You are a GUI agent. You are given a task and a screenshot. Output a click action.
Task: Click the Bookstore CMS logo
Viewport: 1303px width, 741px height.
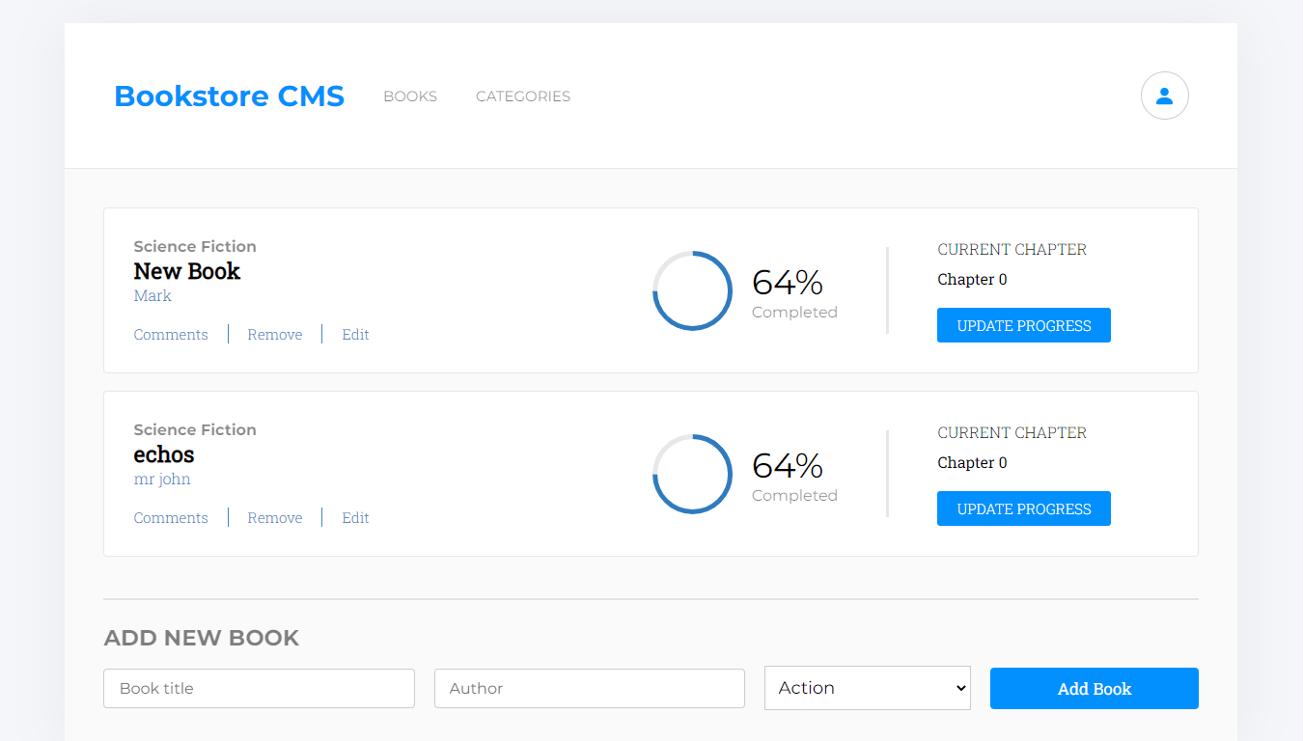coord(229,96)
